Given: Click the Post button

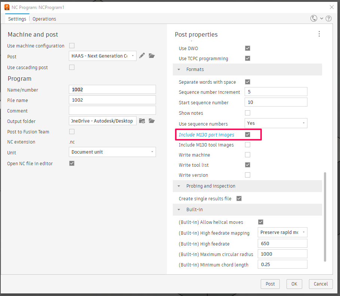Looking at the screenshot, I should click(x=270, y=284).
